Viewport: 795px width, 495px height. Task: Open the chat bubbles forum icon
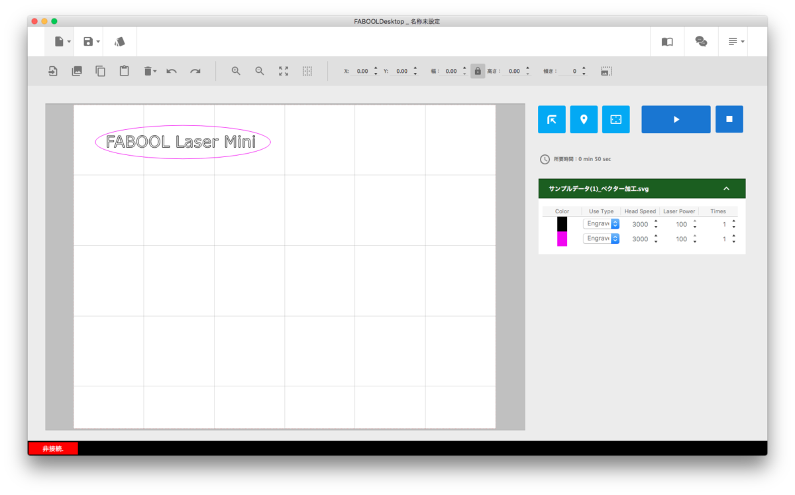coord(701,42)
